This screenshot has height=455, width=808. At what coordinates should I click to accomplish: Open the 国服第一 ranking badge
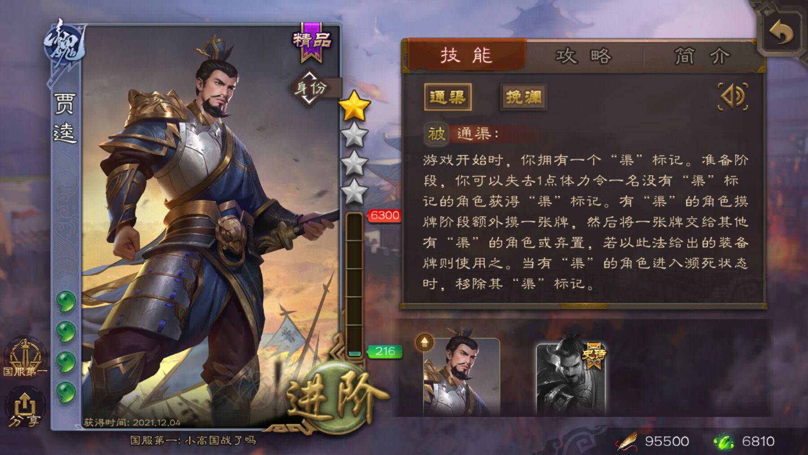pos(25,358)
